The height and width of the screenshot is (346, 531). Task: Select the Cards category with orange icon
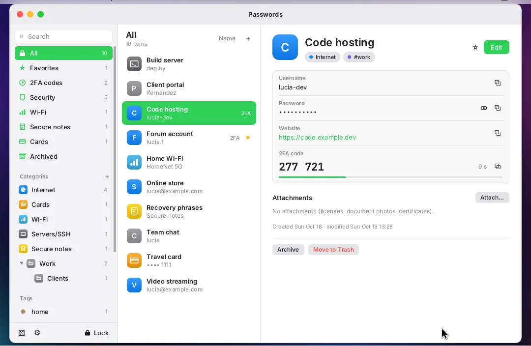63,204
